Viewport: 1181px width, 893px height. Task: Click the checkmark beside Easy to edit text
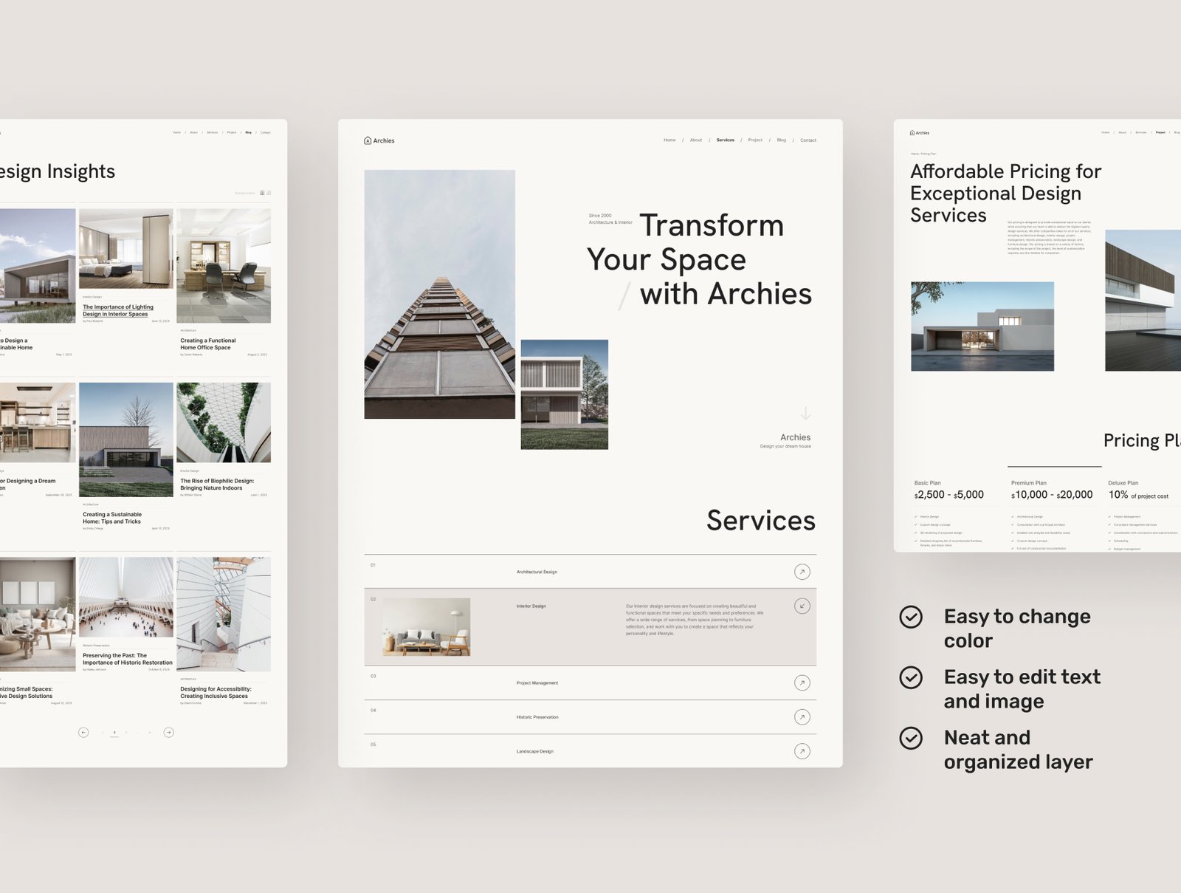[911, 677]
